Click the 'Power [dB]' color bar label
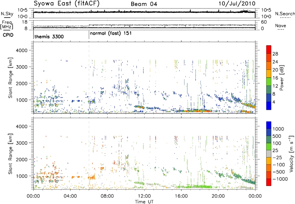 tap(281, 78)
